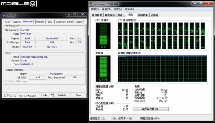Click the Close button in CPU-Z
215x123 pixels.
(79, 95)
